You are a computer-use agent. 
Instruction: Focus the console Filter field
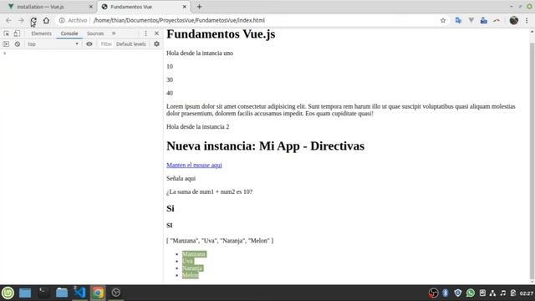click(106, 44)
